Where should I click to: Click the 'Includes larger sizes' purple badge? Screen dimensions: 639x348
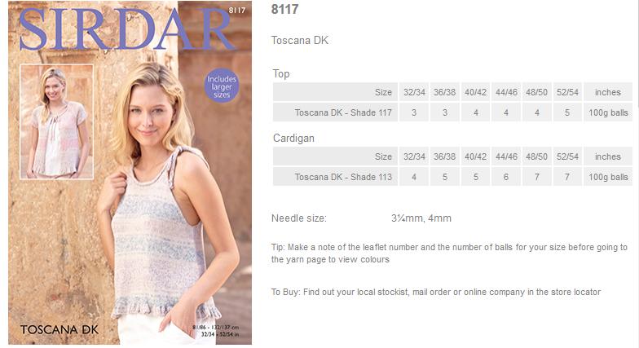222,86
